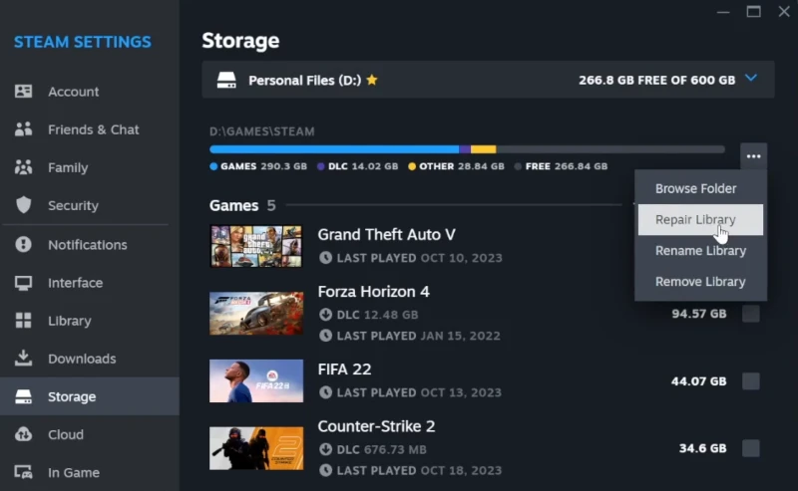
Task: Click the purple DLC legend dot
Action: tap(320, 166)
